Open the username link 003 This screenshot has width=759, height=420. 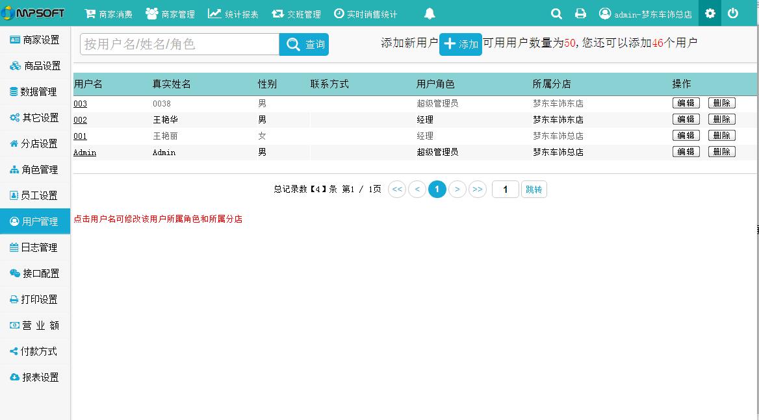tap(80, 104)
